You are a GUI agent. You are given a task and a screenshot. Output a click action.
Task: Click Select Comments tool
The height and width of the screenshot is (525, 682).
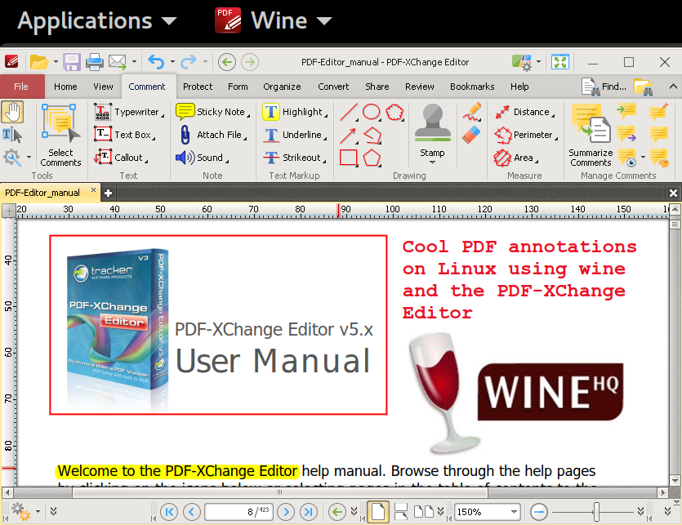(60, 135)
